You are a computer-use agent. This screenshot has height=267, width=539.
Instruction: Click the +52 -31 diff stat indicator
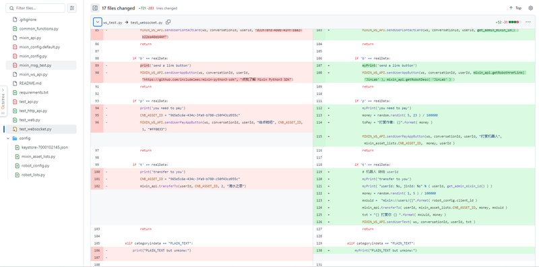(507, 22)
